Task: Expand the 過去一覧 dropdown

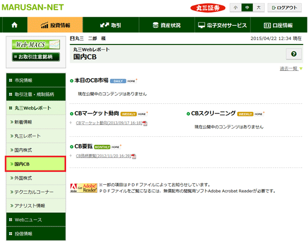Action: tap(291, 68)
